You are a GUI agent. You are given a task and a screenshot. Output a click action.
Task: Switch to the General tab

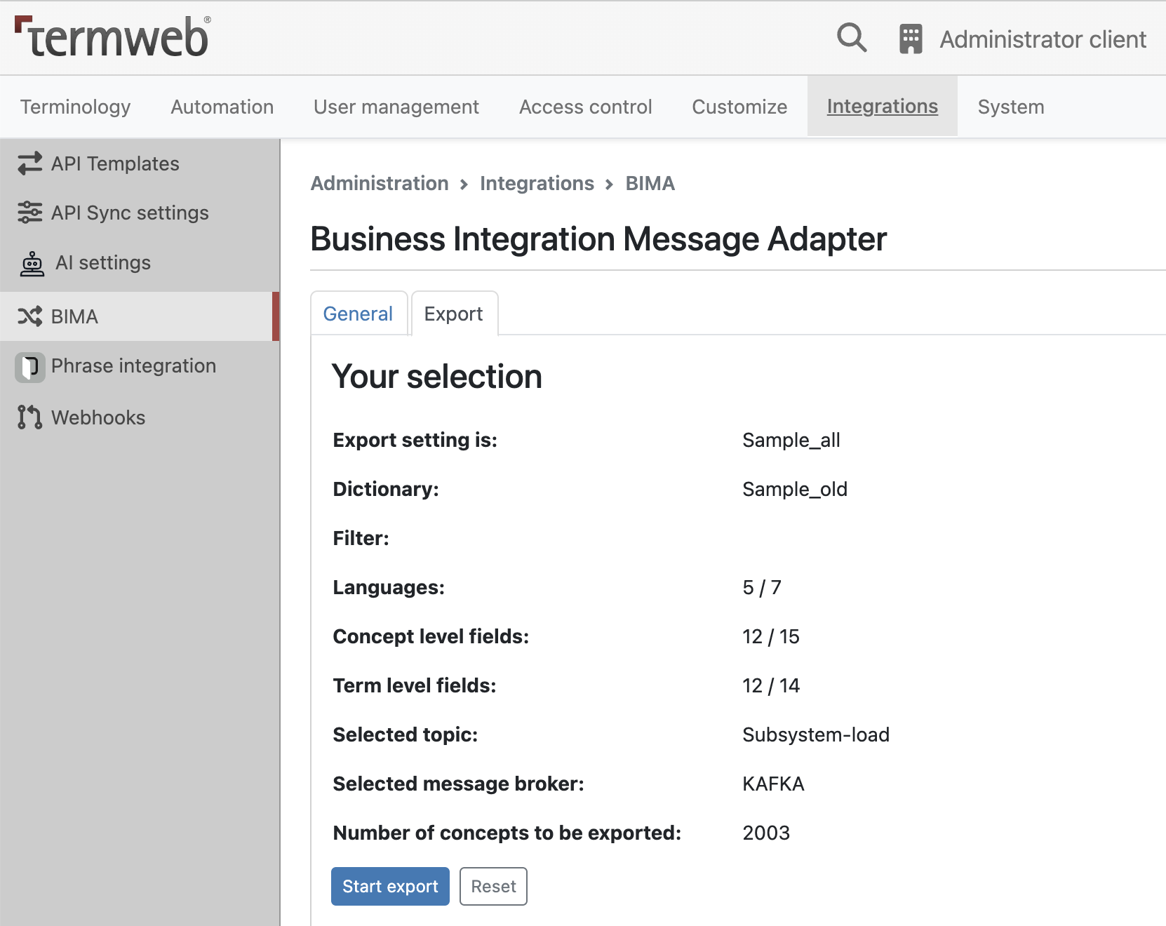[358, 314]
